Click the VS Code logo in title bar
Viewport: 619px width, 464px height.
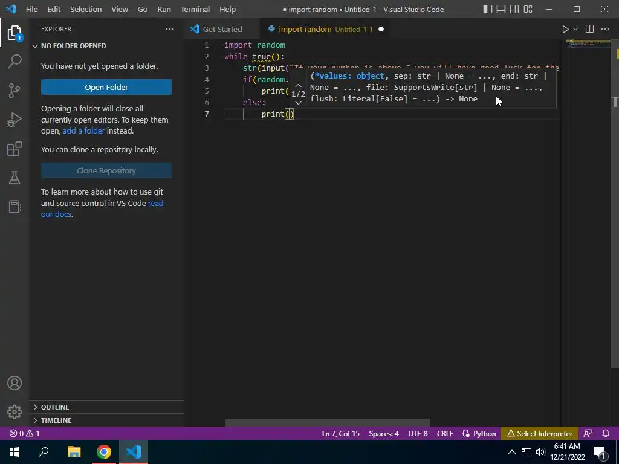pyautogui.click(x=11, y=9)
